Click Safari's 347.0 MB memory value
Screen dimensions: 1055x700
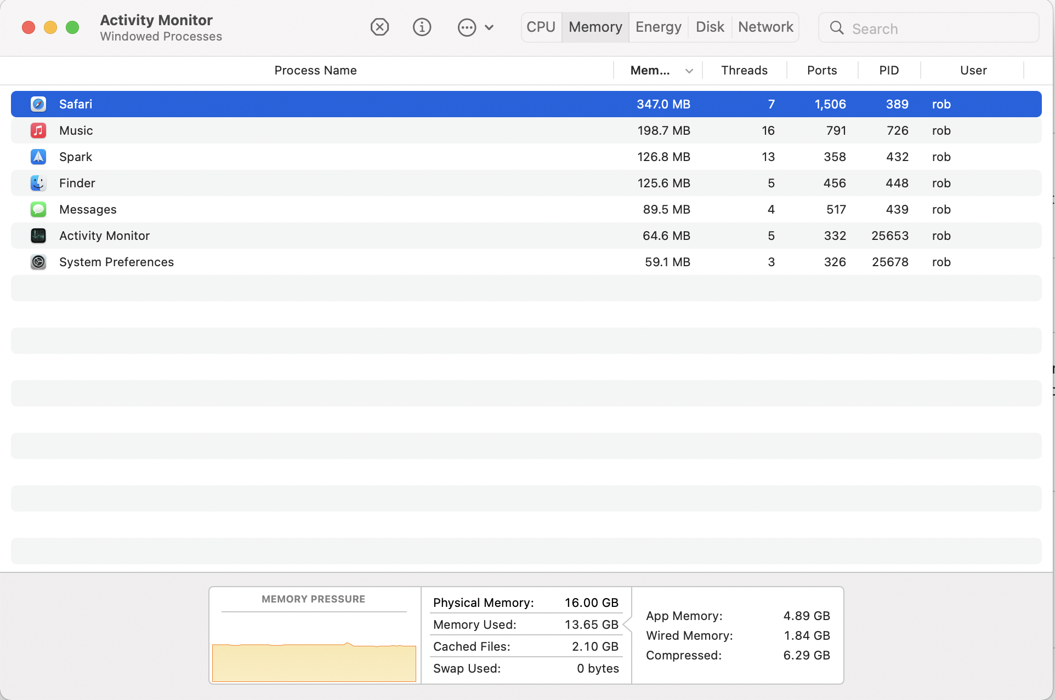coord(663,104)
